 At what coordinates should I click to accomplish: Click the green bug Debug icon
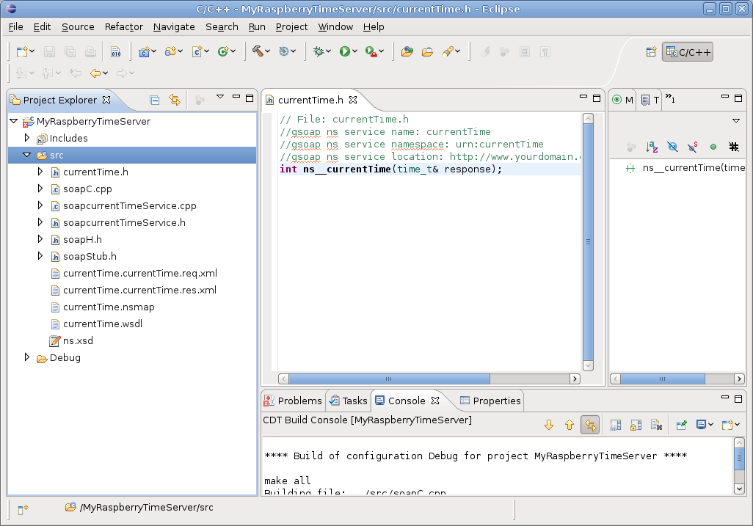tap(319, 51)
